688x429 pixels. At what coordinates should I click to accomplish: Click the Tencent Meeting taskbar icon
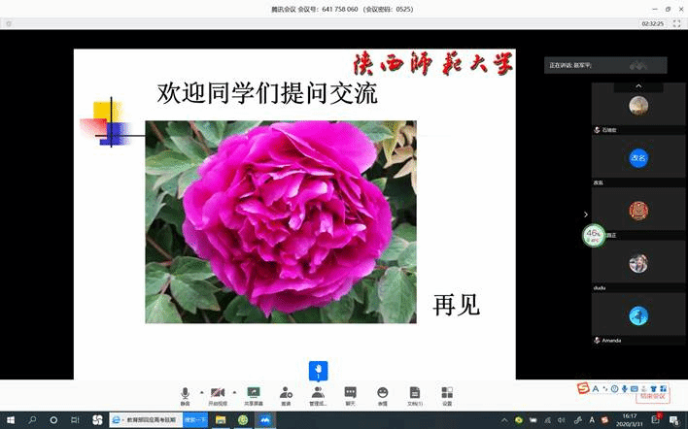264,419
